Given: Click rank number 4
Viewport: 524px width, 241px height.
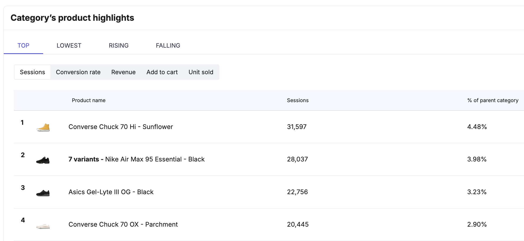Looking at the screenshot, I should [x=23, y=220].
